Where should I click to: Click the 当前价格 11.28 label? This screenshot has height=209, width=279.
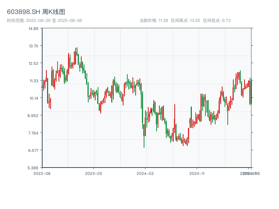tap(154, 21)
